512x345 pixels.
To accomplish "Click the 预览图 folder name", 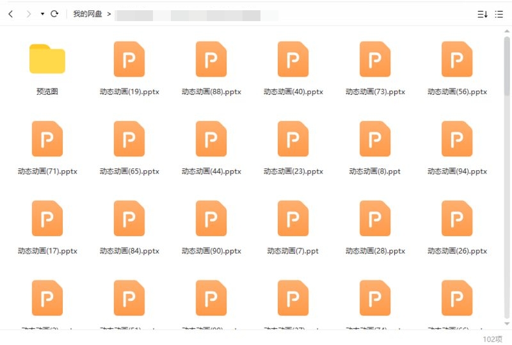I will coord(47,92).
